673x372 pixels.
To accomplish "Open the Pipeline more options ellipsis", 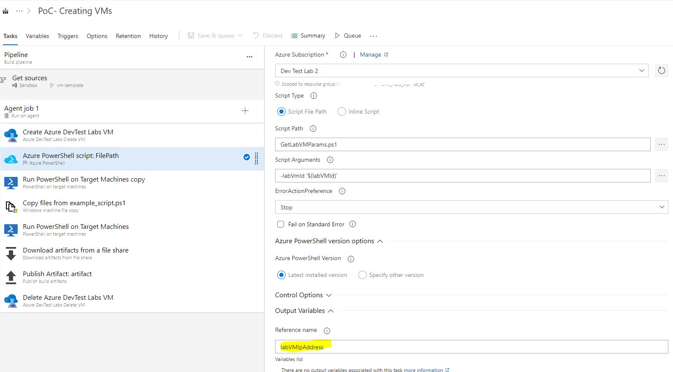I will [x=249, y=57].
